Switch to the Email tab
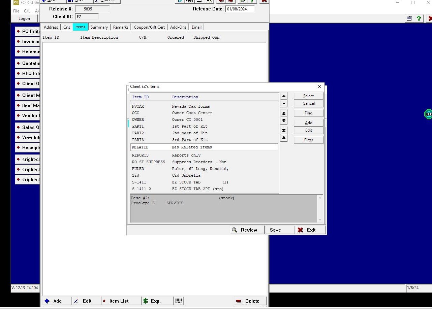The height and width of the screenshot is (309, 432). tap(196, 27)
